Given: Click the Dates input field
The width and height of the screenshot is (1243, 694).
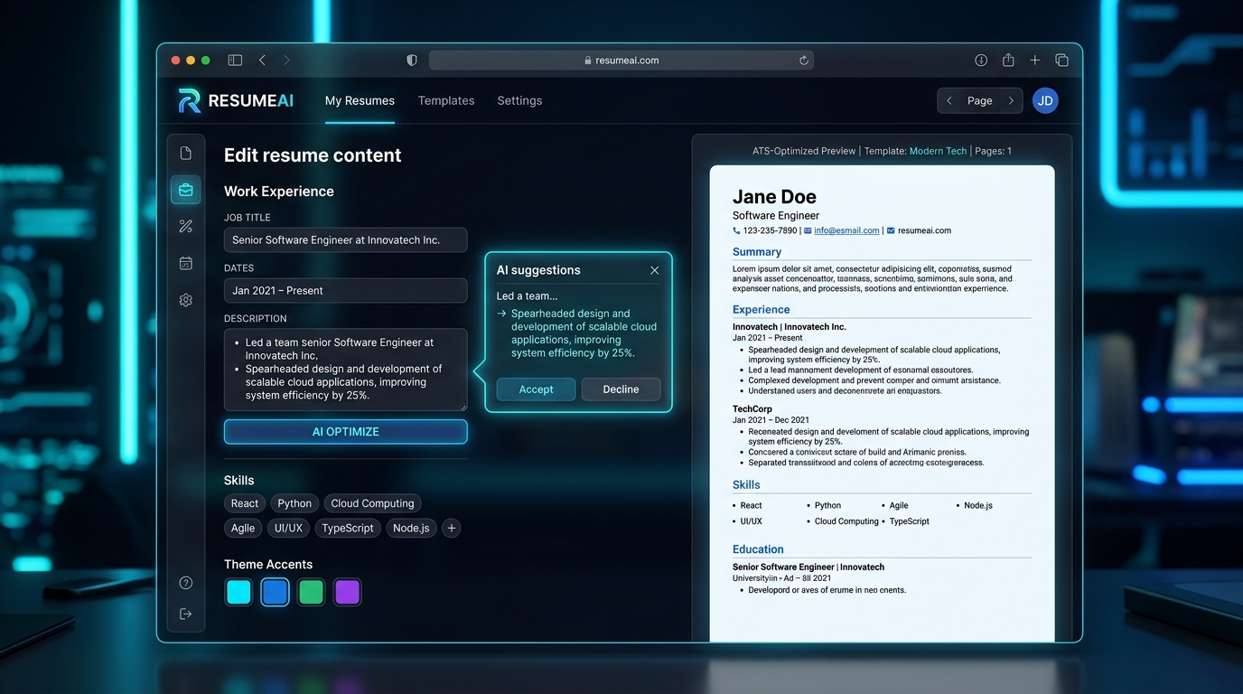Looking at the screenshot, I should (346, 290).
